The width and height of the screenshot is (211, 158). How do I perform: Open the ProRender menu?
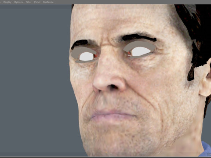click(49, 2)
